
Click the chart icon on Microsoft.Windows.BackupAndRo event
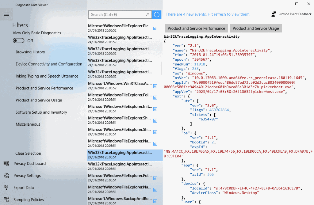pos(155,201)
